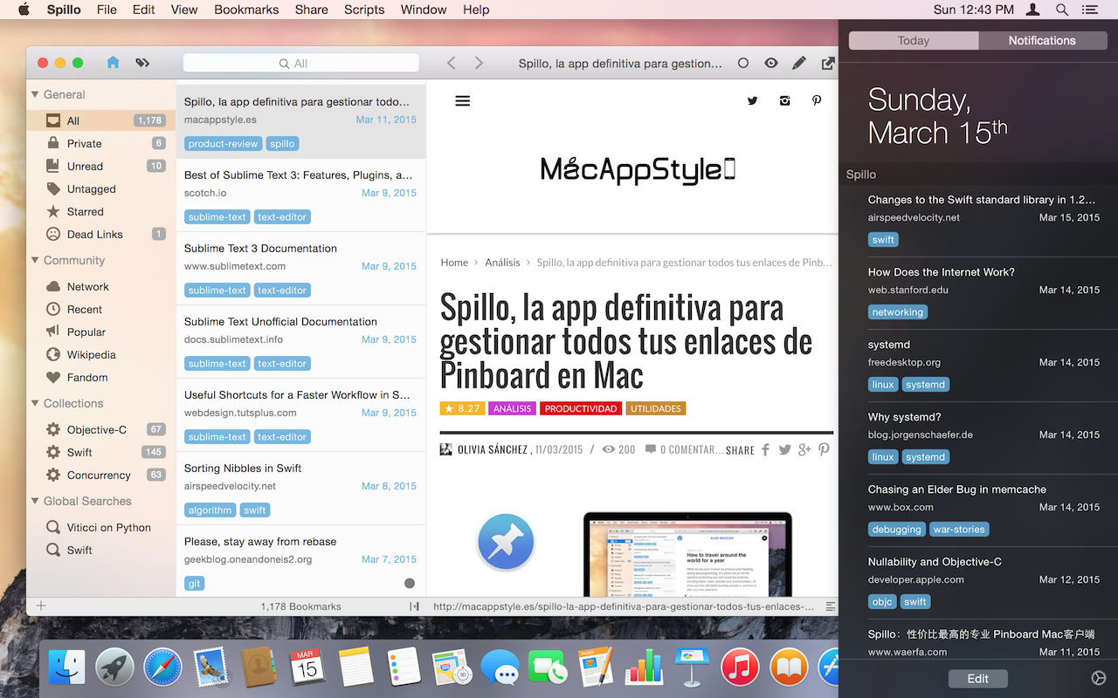Click the Análisis breadcrumb link
This screenshot has width=1118, height=698.
(502, 262)
